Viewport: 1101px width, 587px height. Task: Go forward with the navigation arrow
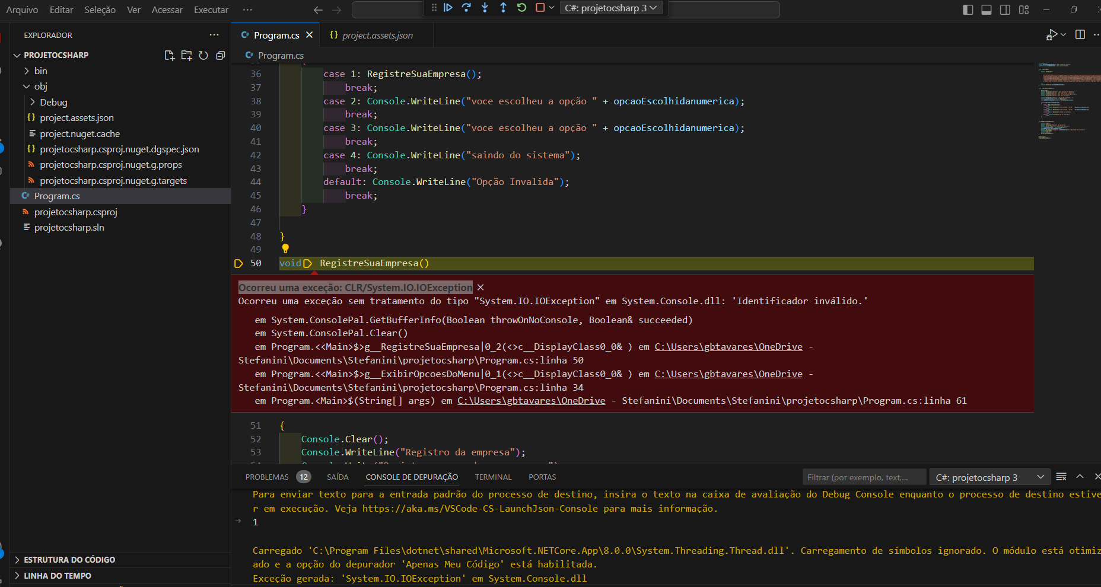[x=337, y=10]
